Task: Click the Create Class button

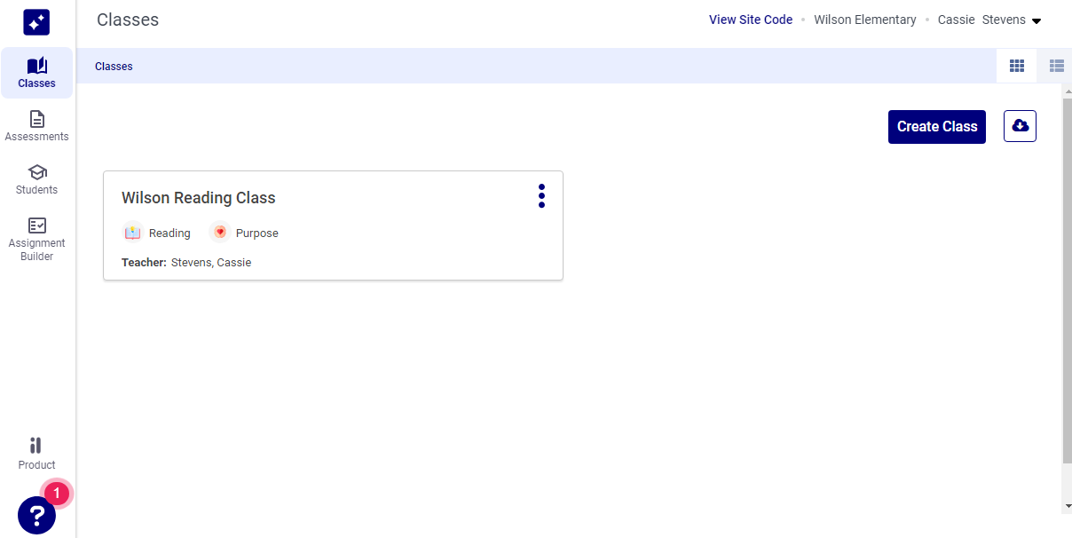Action: coord(936,127)
